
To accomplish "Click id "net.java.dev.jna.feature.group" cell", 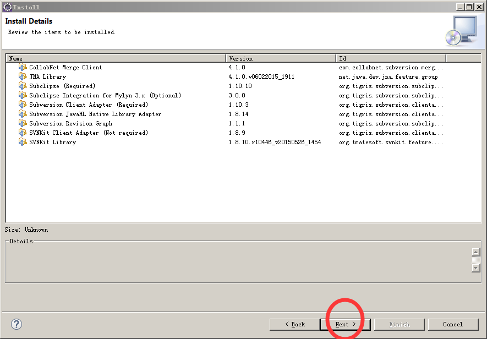I will click(x=388, y=76).
